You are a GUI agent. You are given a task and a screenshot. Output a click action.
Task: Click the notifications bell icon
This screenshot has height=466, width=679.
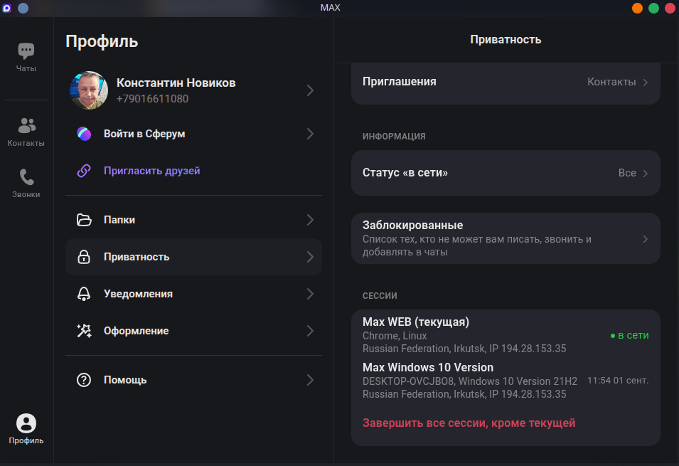[x=84, y=294]
